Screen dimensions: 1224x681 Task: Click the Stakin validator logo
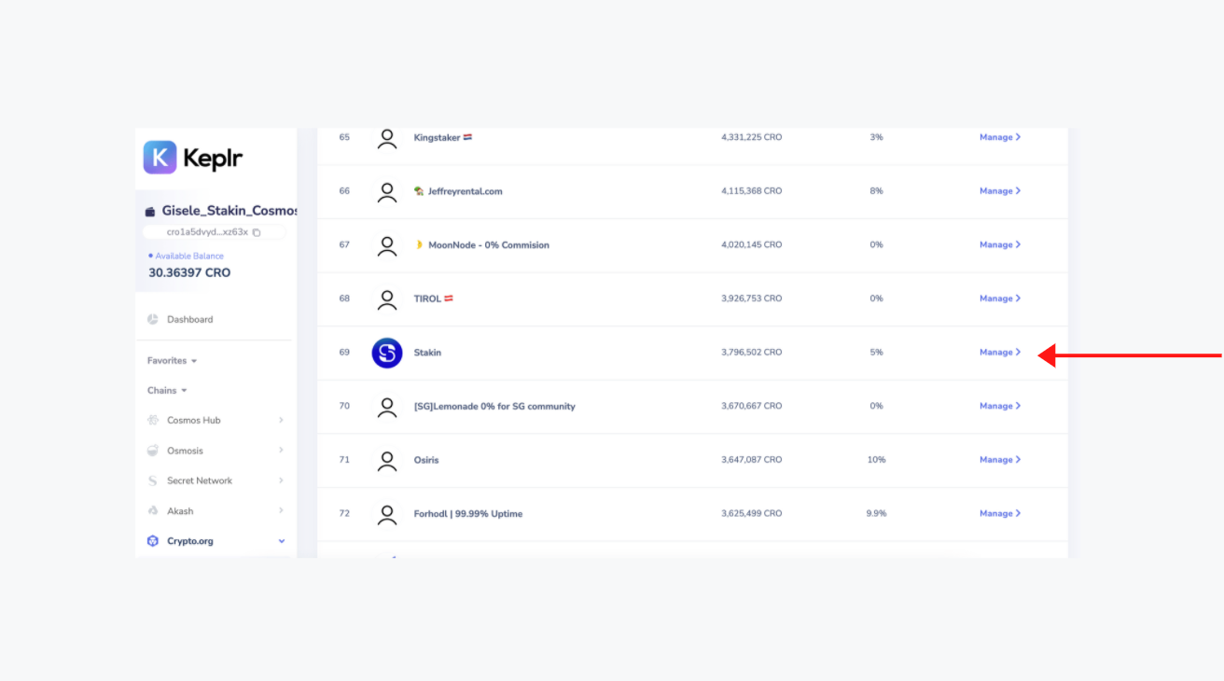pyautogui.click(x=387, y=353)
